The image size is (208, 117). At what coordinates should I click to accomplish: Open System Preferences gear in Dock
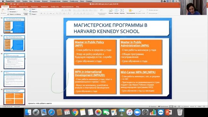[145, 112]
